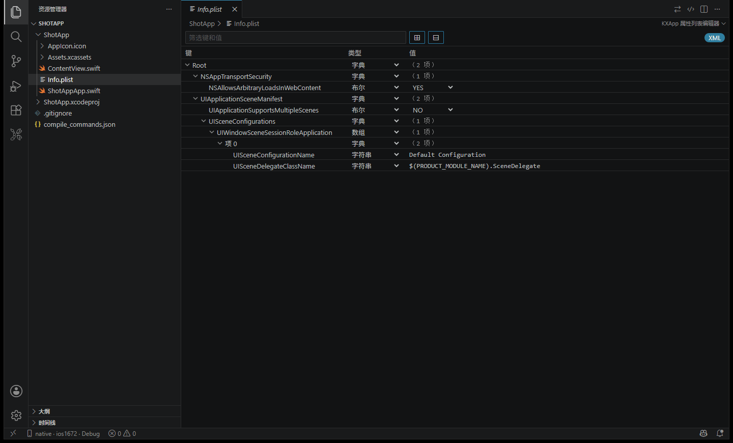The width and height of the screenshot is (733, 443).
Task: Switch to XML view using the XML button
Action: pyautogui.click(x=715, y=38)
